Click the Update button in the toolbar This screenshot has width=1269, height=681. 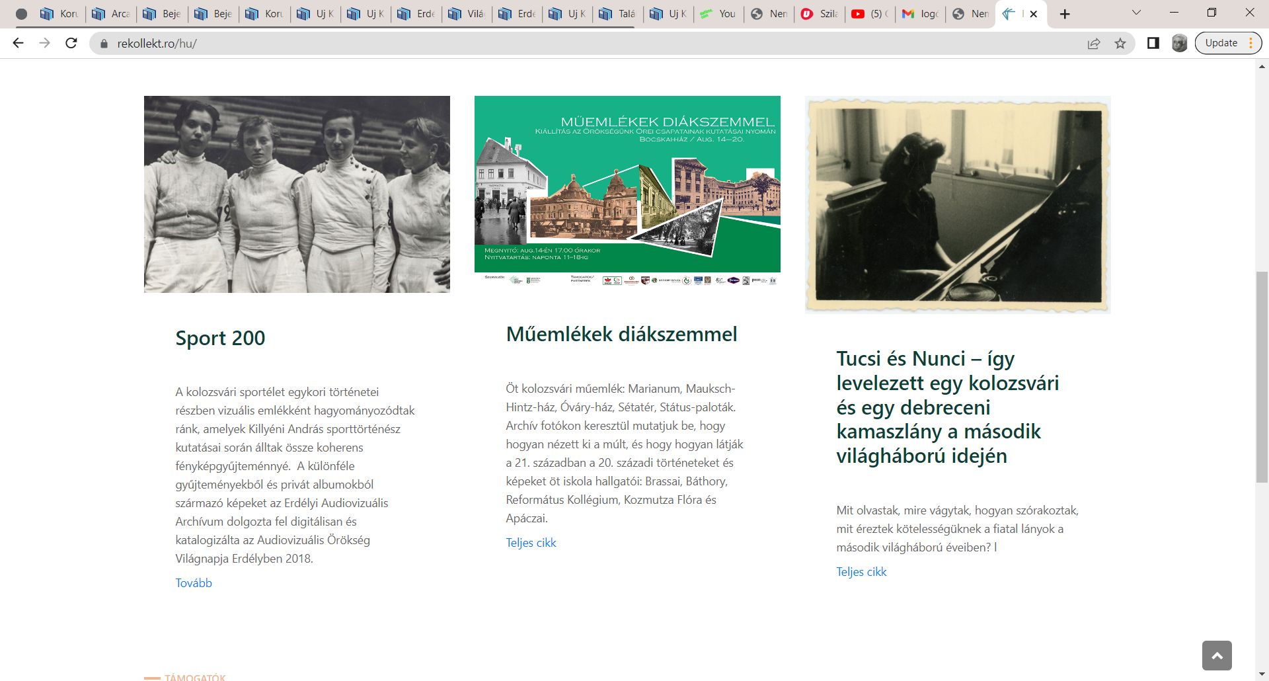pos(1221,43)
